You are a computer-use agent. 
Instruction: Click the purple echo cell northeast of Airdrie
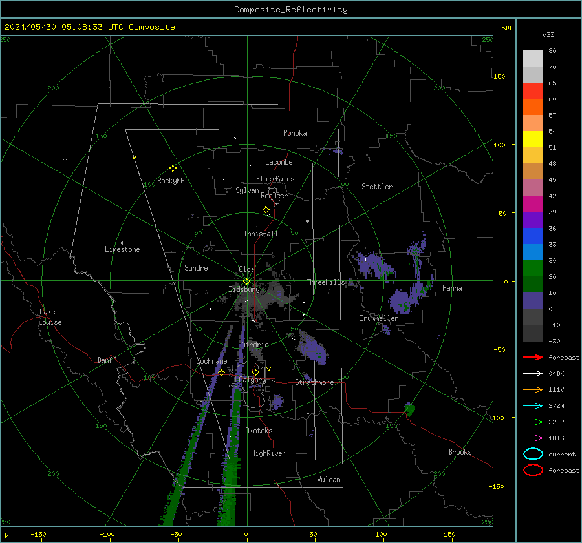click(312, 349)
